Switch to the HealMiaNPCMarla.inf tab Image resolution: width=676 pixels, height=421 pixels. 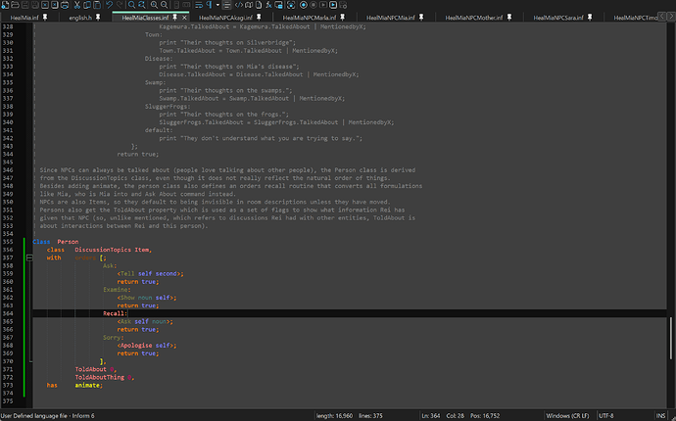(x=310, y=18)
